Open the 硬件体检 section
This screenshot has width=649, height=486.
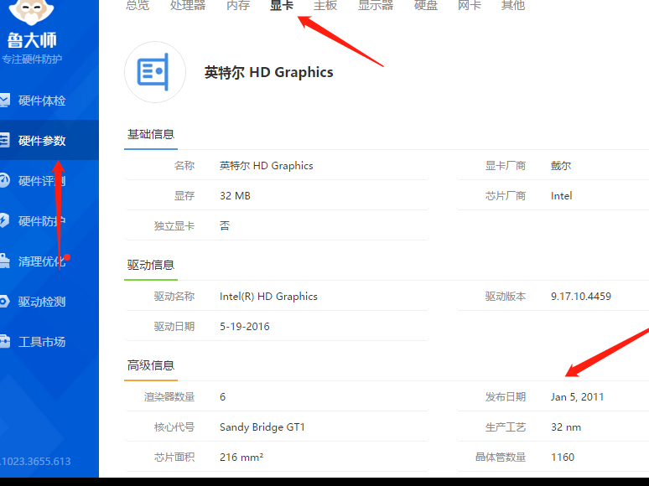pos(42,101)
